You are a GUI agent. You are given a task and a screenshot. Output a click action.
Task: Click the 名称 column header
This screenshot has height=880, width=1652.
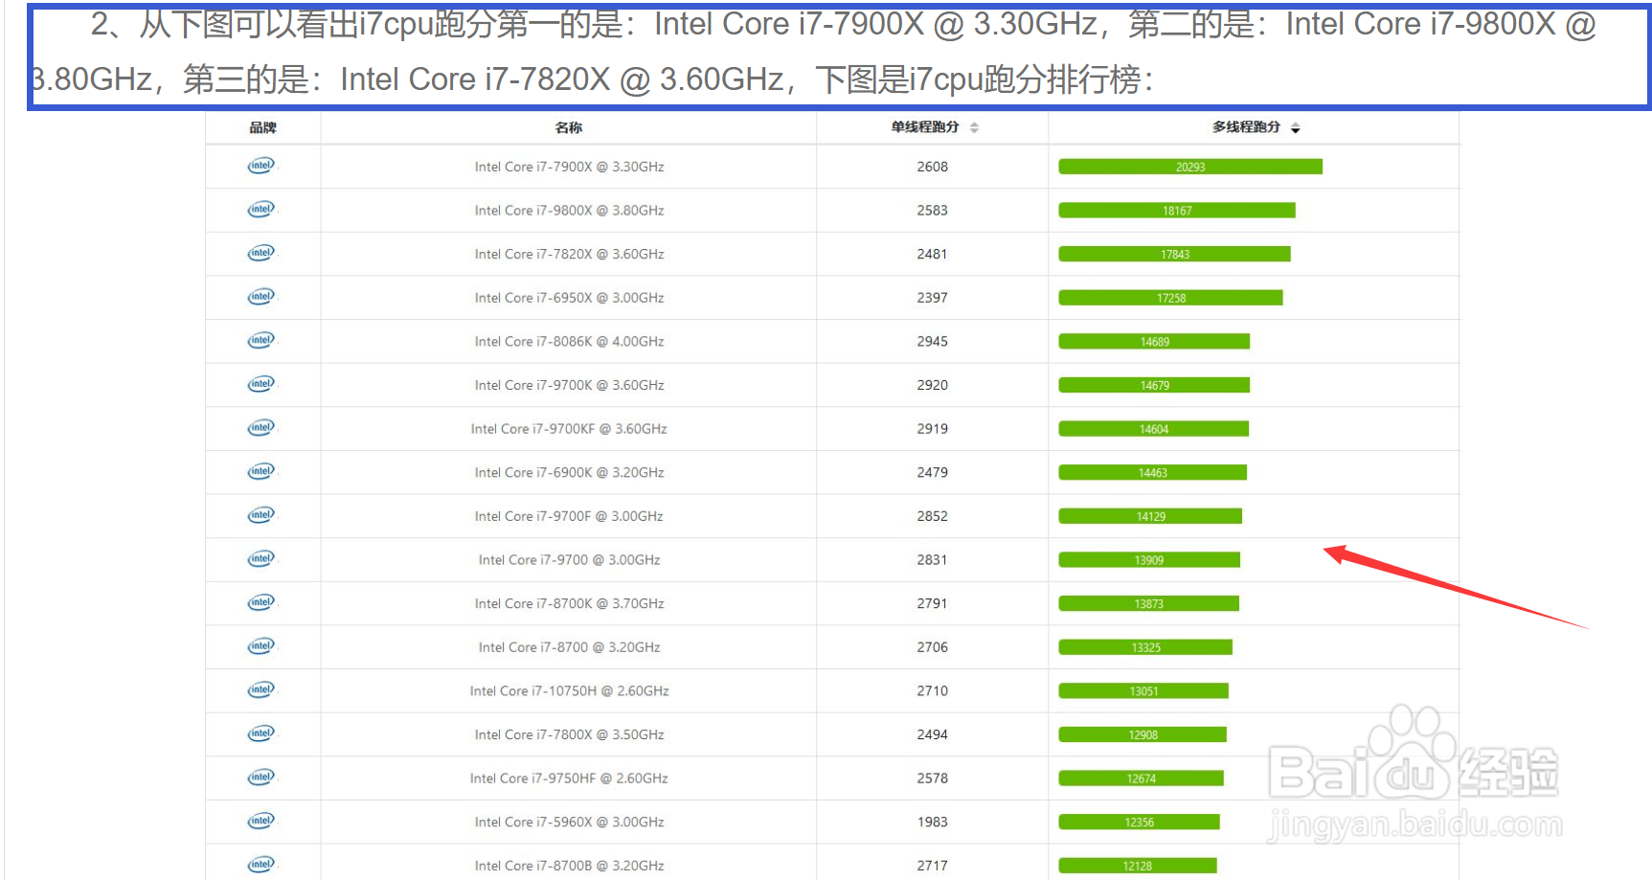click(x=569, y=127)
